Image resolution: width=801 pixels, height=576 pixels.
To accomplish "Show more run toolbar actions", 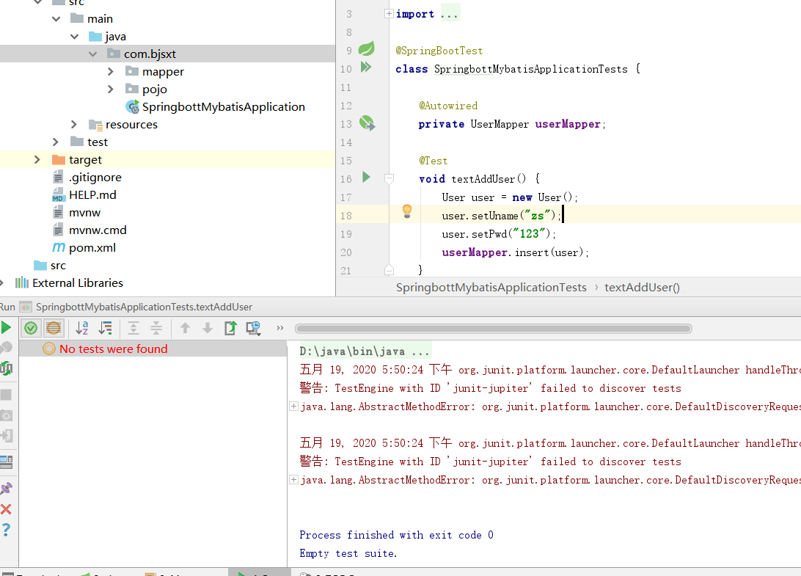I will 280,328.
